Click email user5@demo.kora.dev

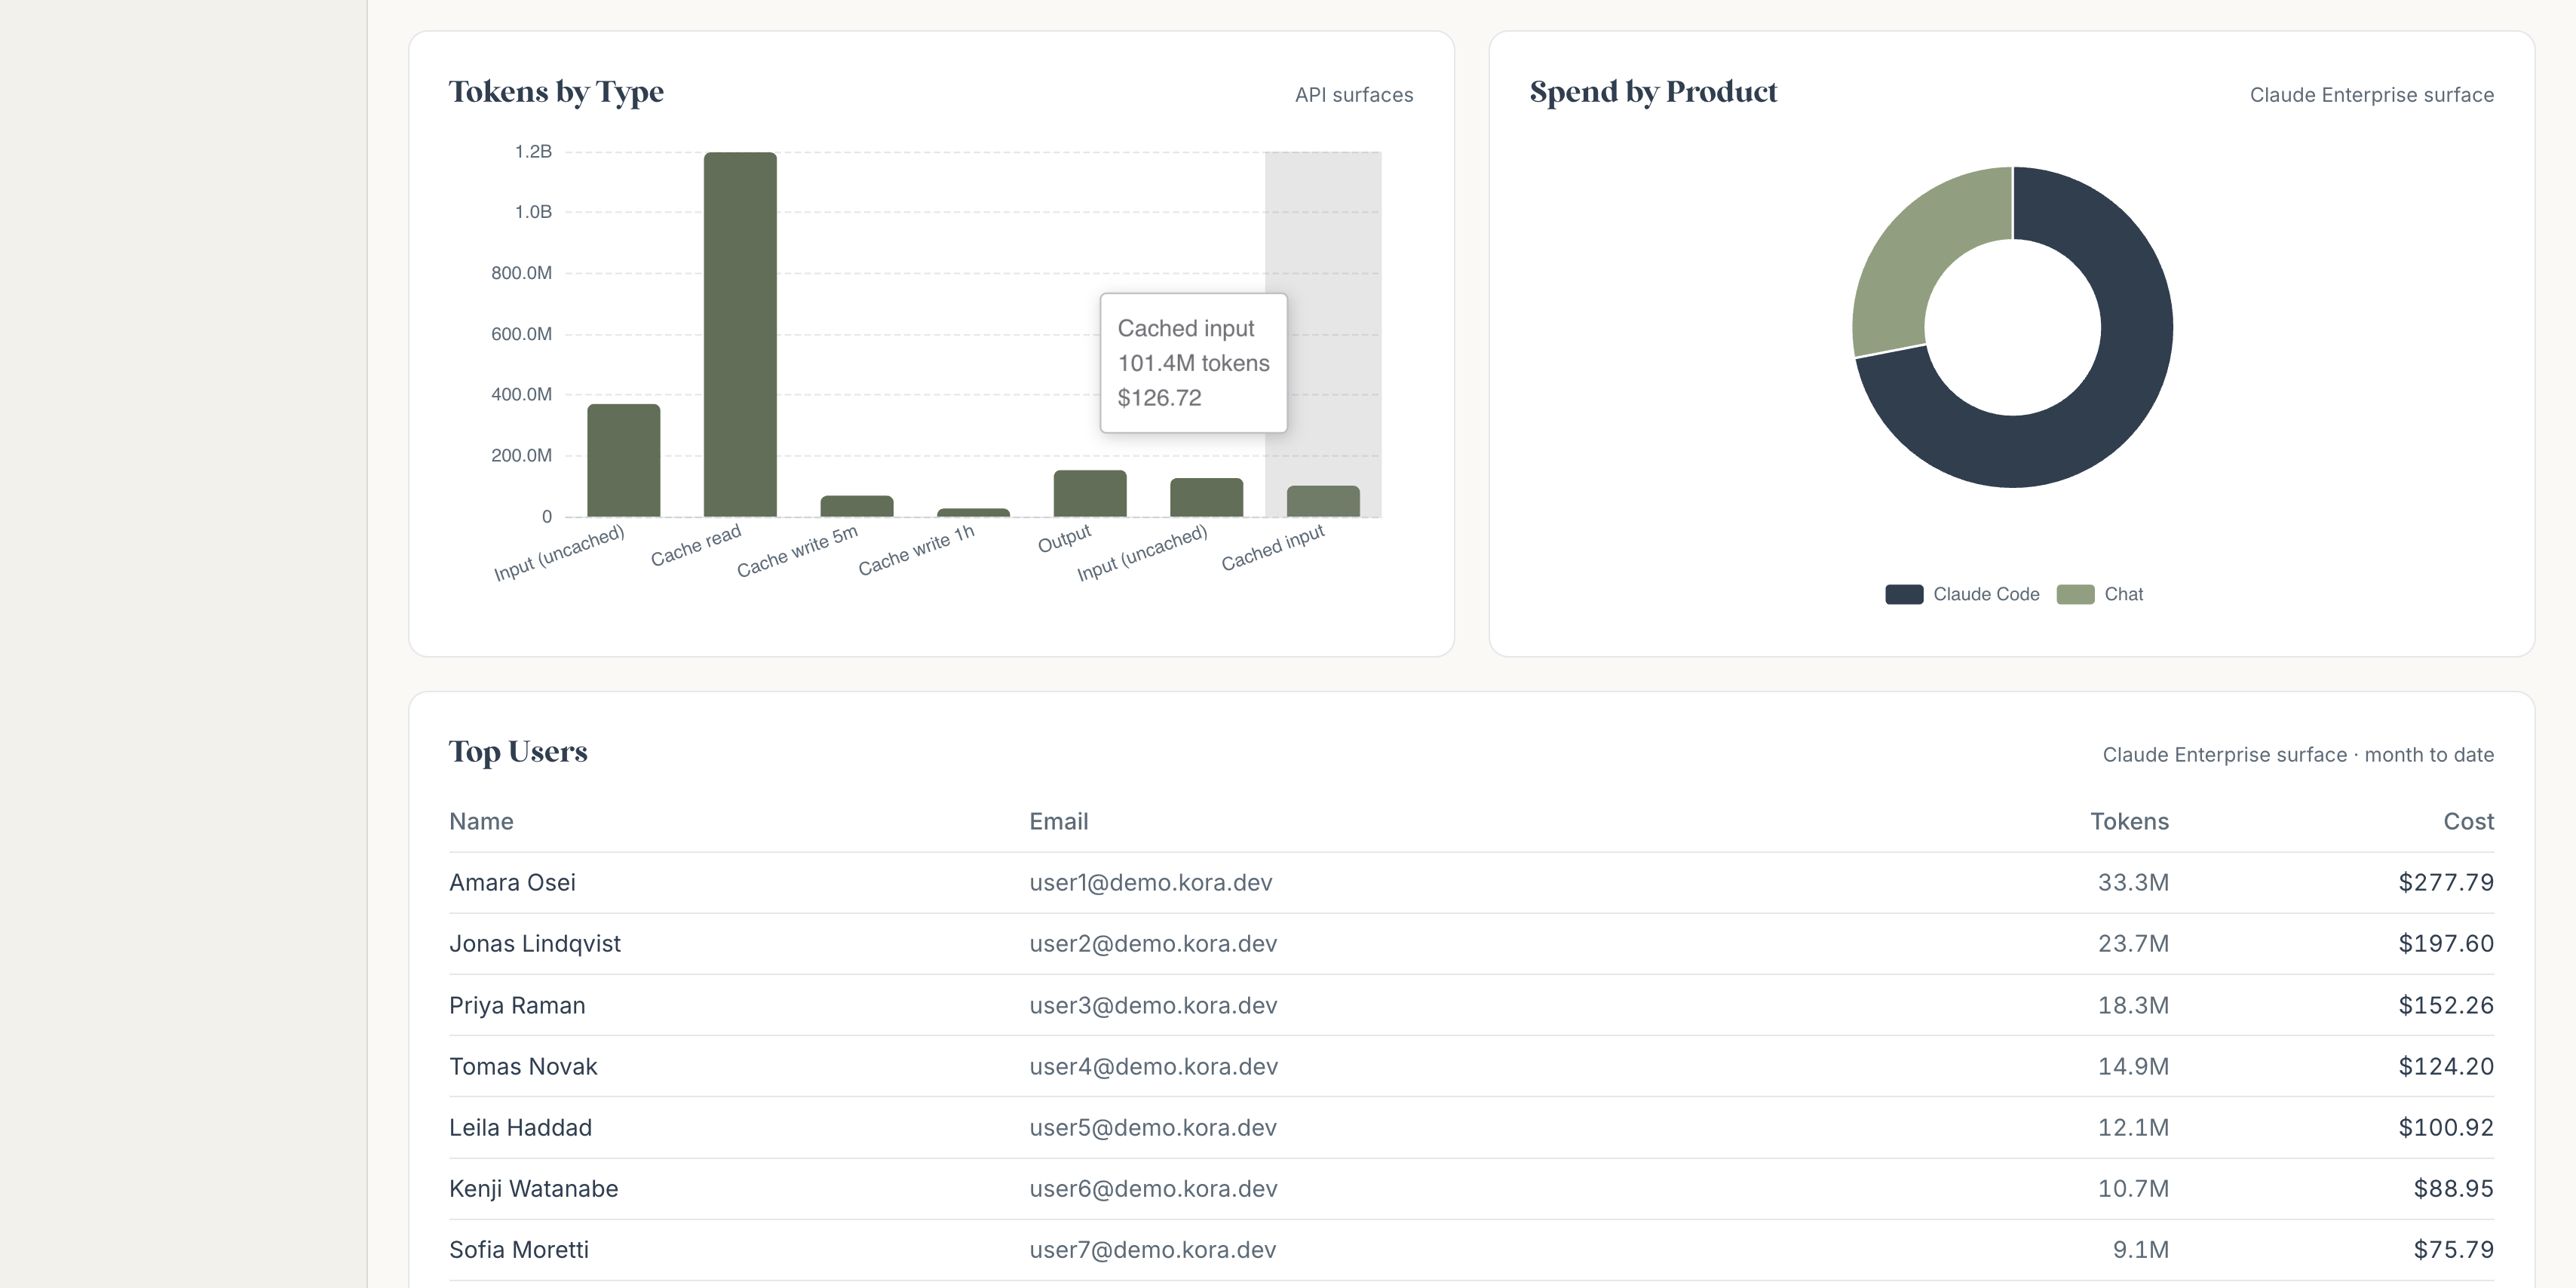pos(1153,1127)
